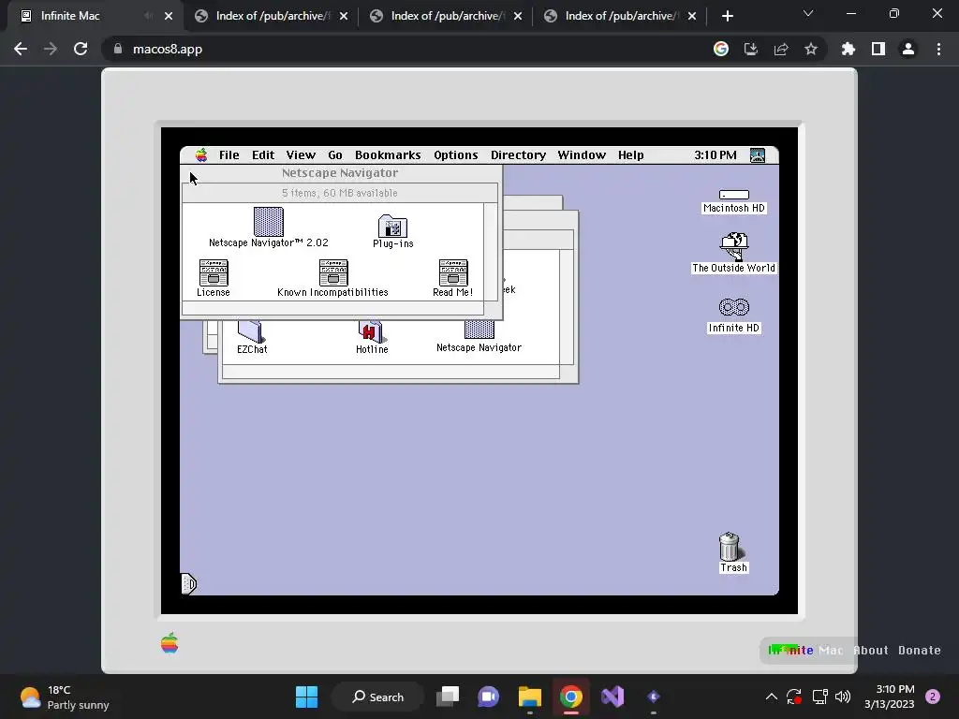The height and width of the screenshot is (719, 959).
Task: Open the Options menu
Action: [456, 154]
